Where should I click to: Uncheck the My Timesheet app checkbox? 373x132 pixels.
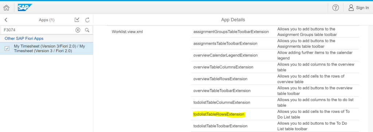tap(7, 49)
